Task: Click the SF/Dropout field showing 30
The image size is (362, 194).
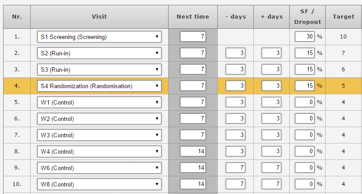Action: (305, 37)
